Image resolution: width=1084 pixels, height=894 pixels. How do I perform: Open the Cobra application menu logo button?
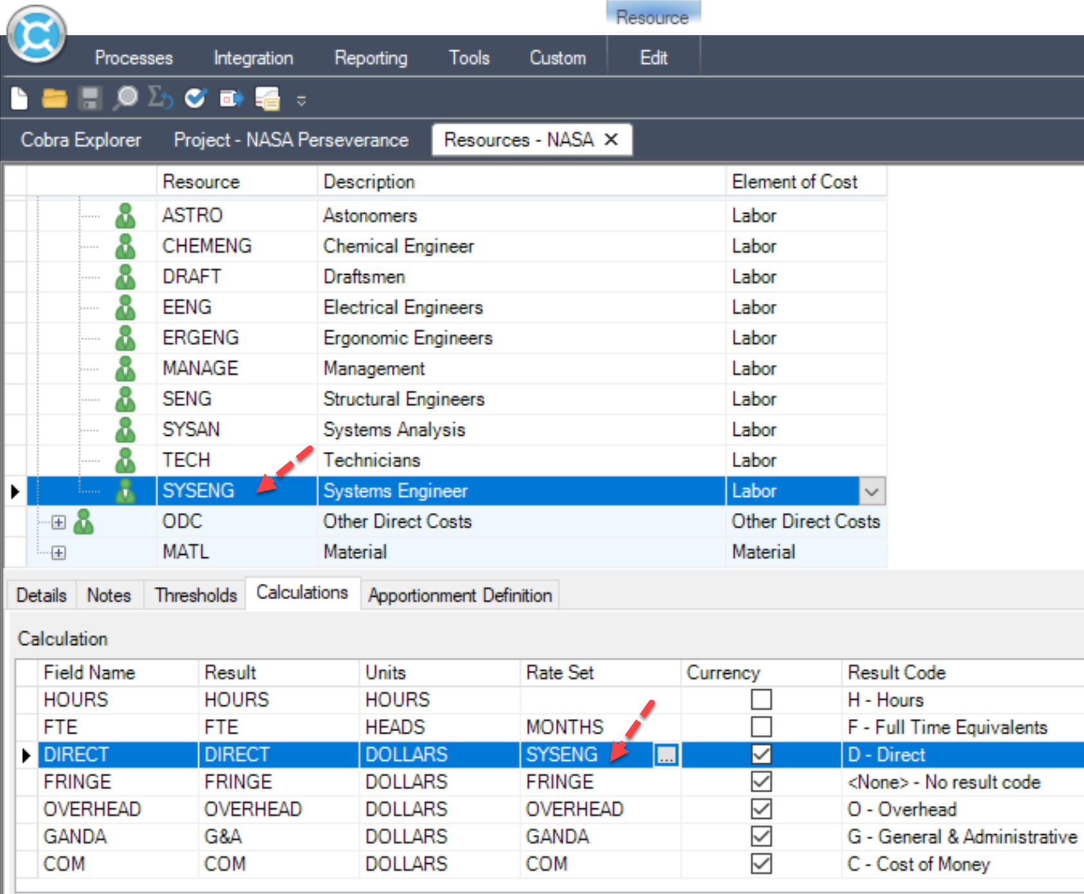37,35
